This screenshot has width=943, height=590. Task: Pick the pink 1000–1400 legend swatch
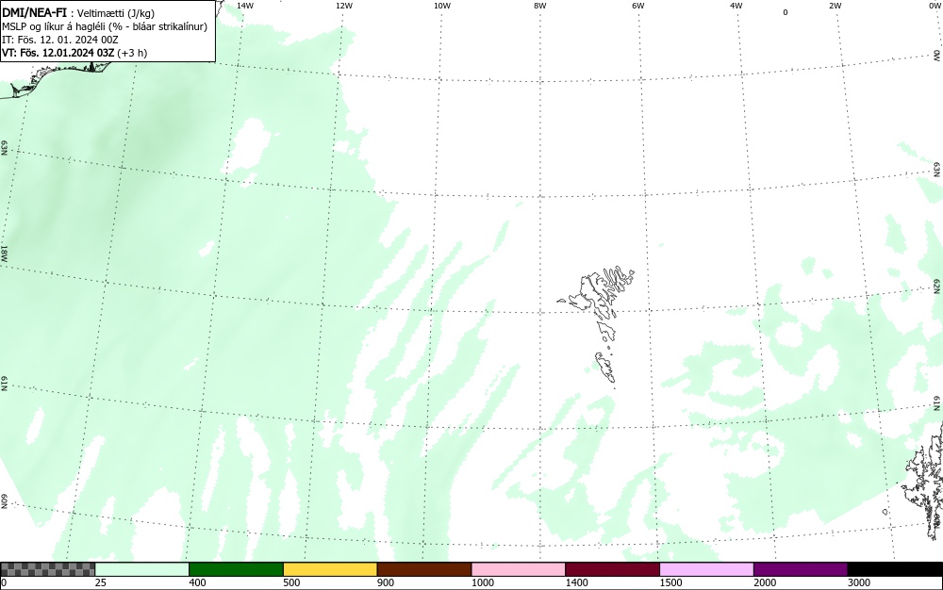tap(519, 569)
